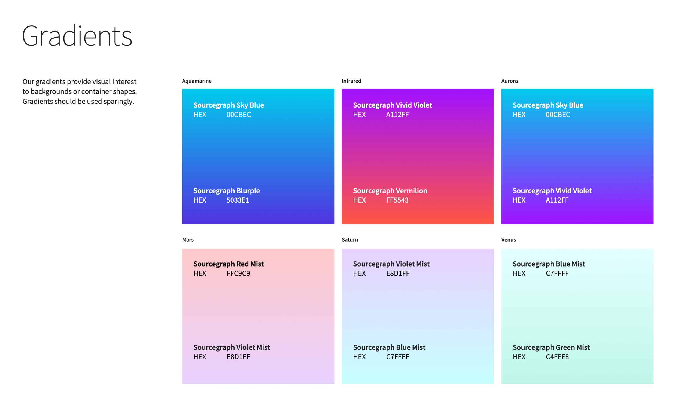Click hex value 5033E1 under Blurple
This screenshot has height=403, width=681.
click(238, 200)
